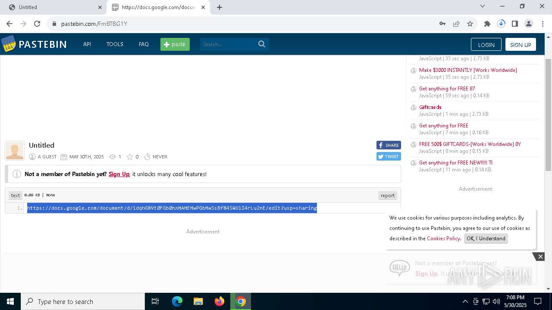Open the Extensions puzzle icon
Image resolution: width=552 pixels, height=310 pixels.
tap(487, 24)
